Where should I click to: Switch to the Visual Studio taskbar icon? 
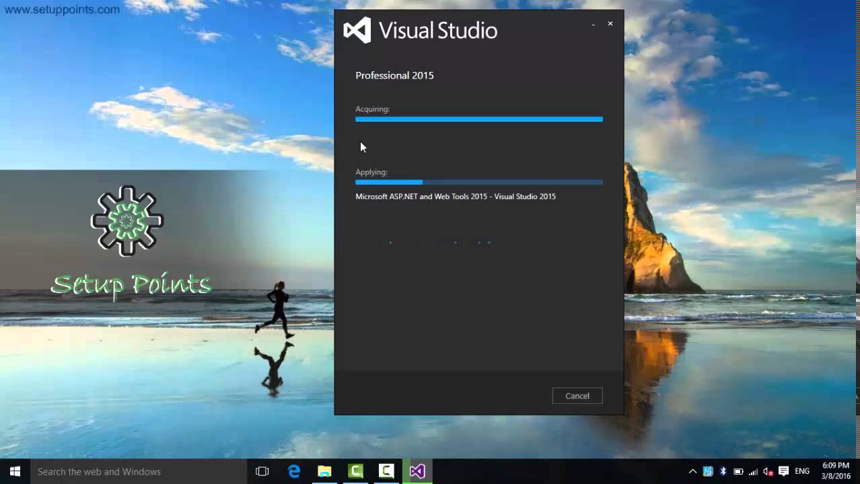point(417,471)
